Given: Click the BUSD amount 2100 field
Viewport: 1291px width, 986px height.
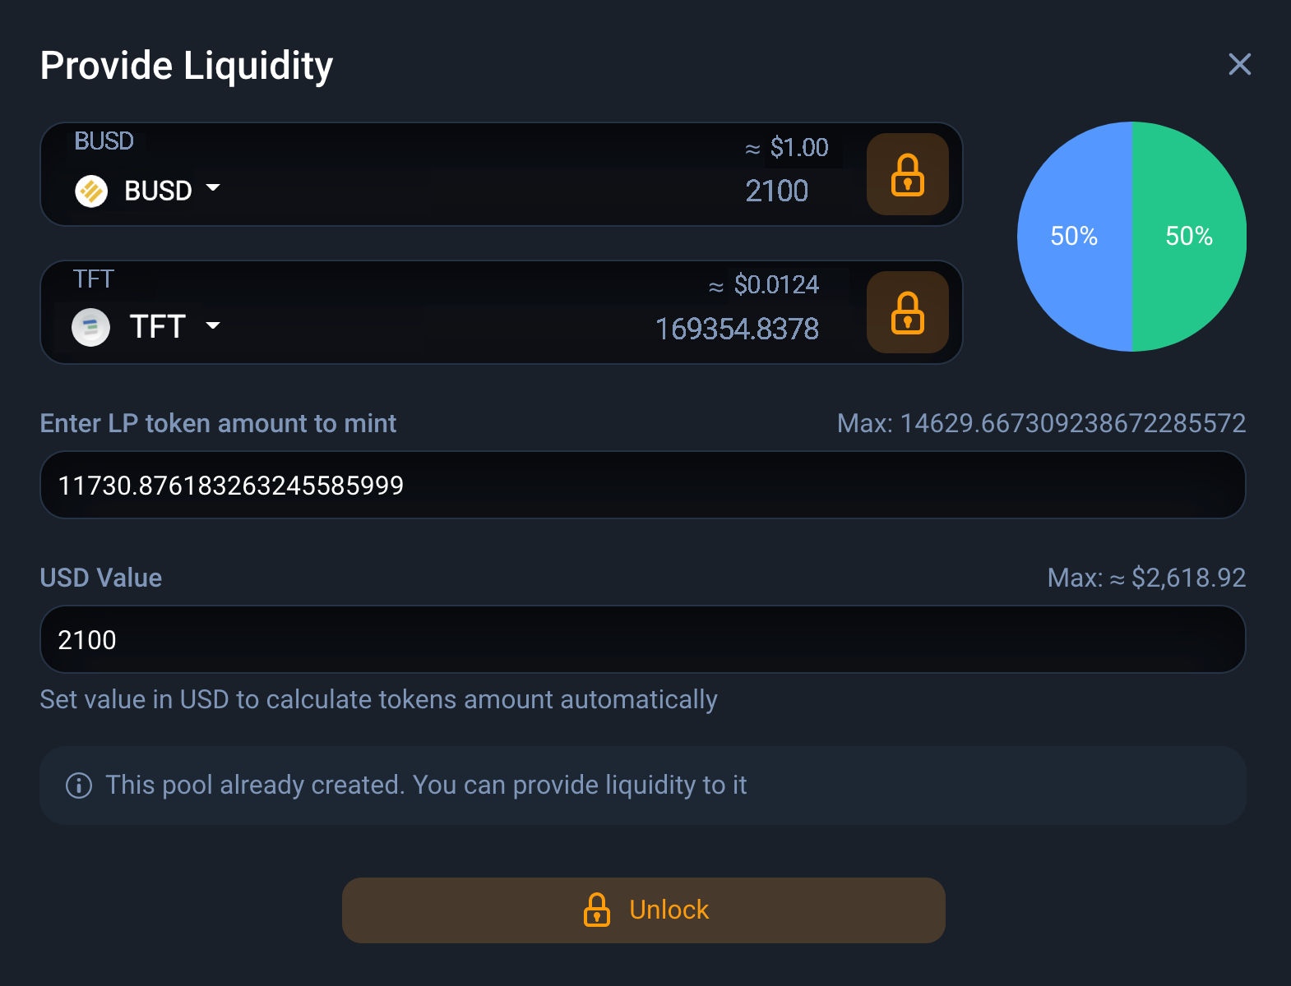Looking at the screenshot, I should tap(776, 191).
